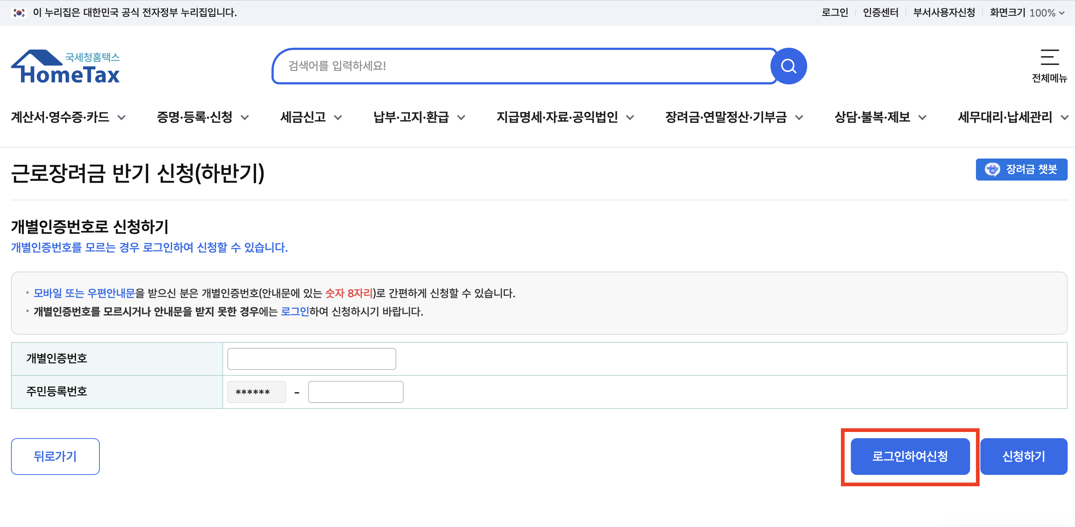Click the HomeTax logo
Image resolution: width=1075 pixels, height=527 pixels.
[x=66, y=67]
